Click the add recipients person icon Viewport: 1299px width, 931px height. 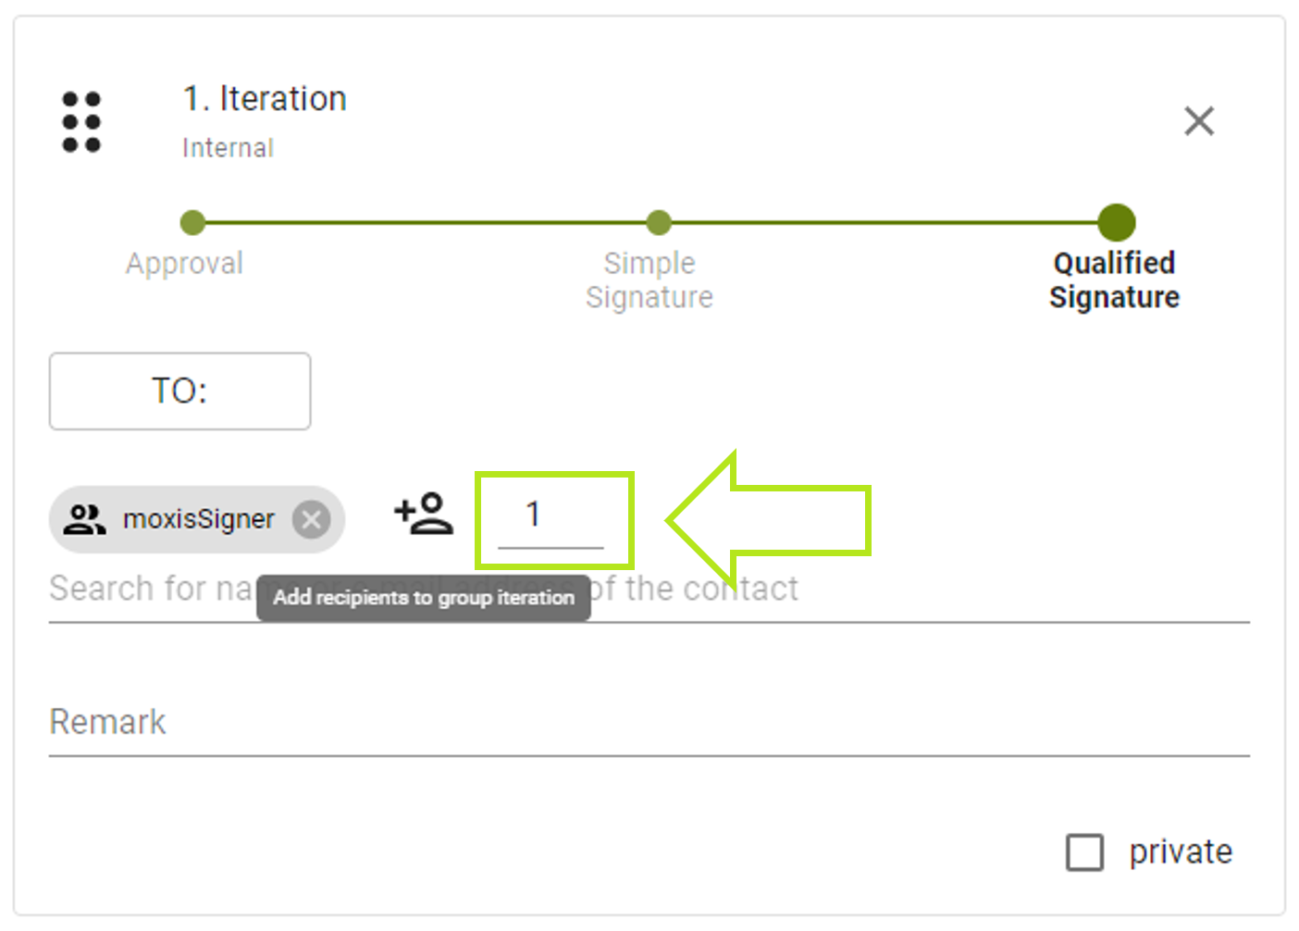pyautogui.click(x=424, y=514)
